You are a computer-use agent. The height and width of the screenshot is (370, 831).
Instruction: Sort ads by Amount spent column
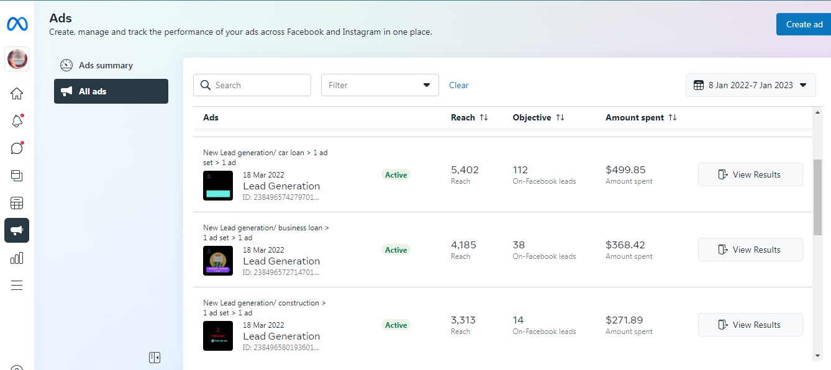673,117
